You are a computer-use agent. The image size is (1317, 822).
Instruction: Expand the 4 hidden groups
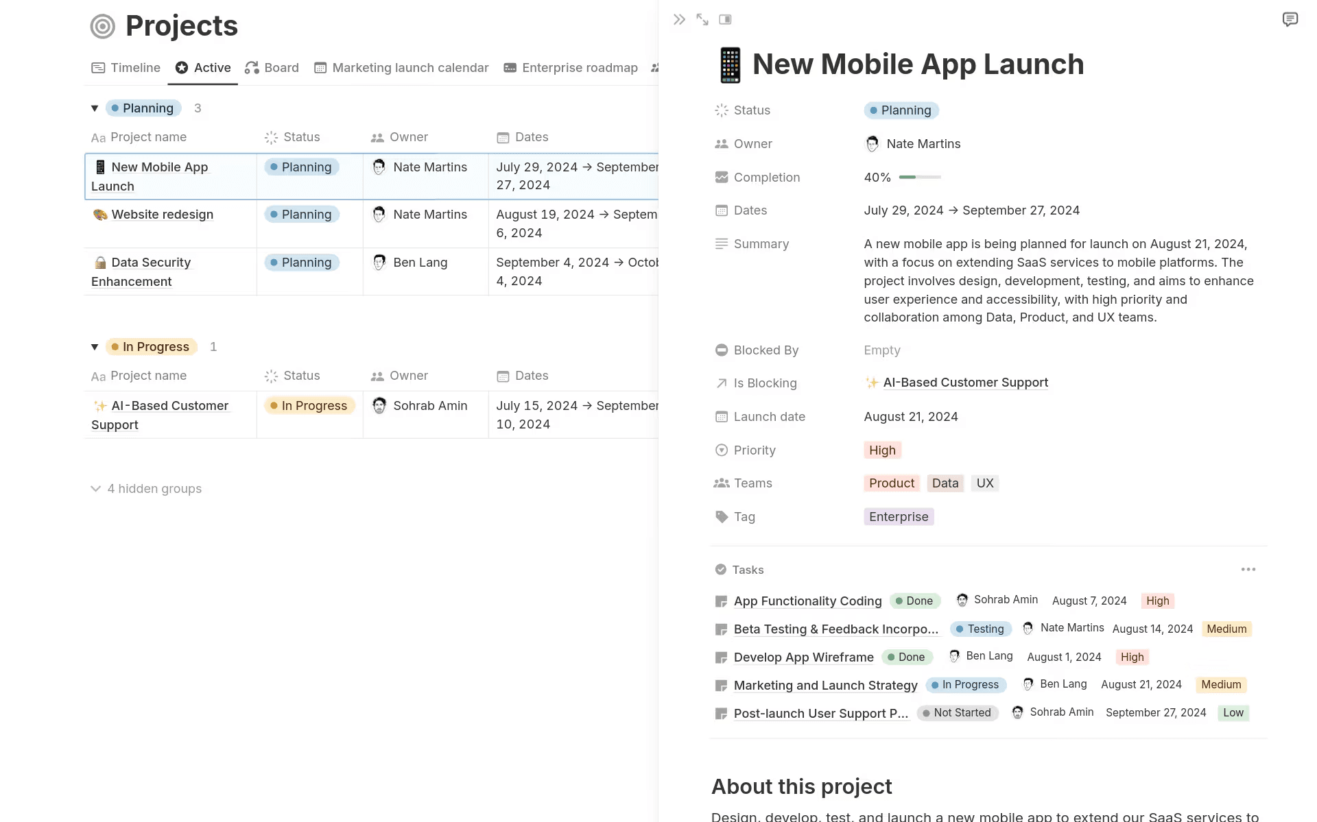coord(145,488)
